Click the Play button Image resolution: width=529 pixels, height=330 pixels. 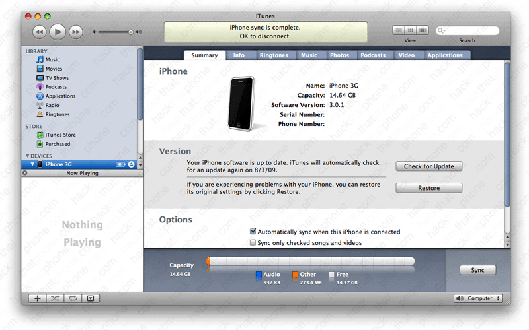(58, 32)
